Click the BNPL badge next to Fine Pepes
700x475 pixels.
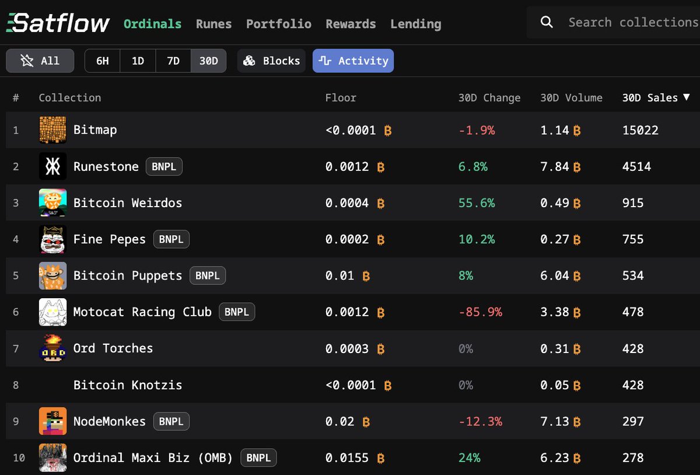(171, 239)
